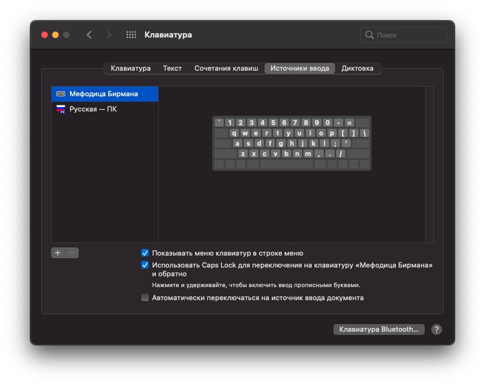Go back with the left chevron
485x385 pixels.
click(89, 35)
